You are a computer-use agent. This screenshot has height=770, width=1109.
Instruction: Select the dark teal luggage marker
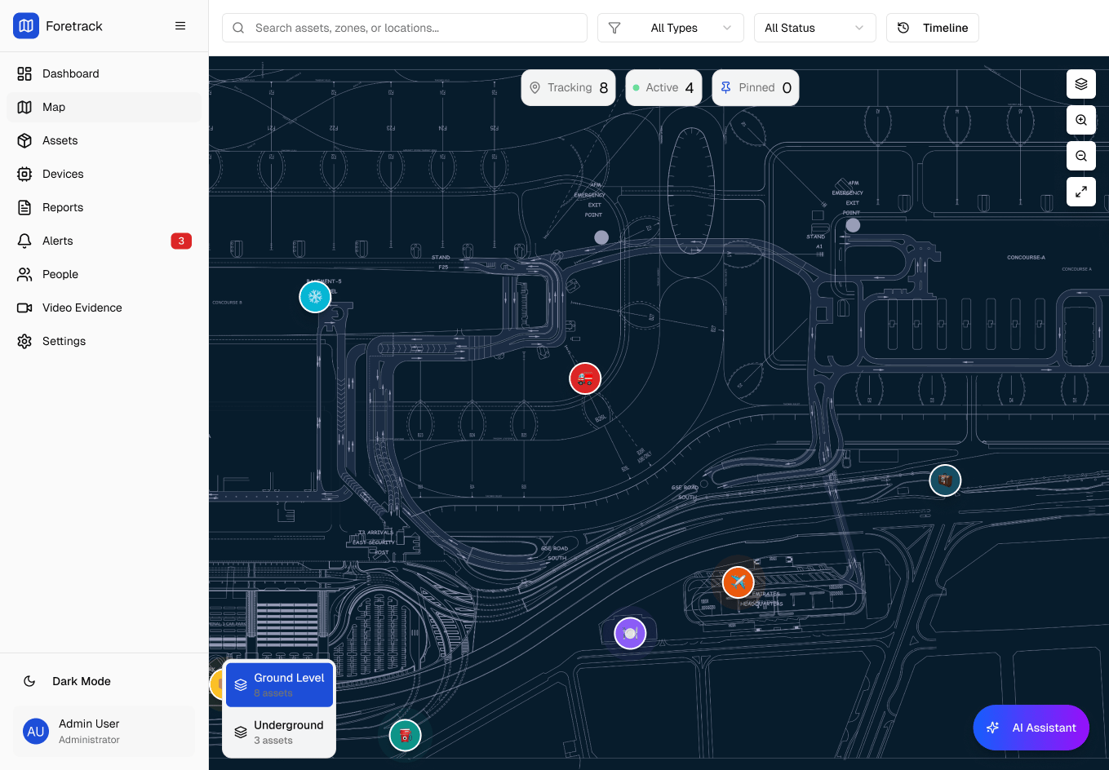click(x=946, y=480)
